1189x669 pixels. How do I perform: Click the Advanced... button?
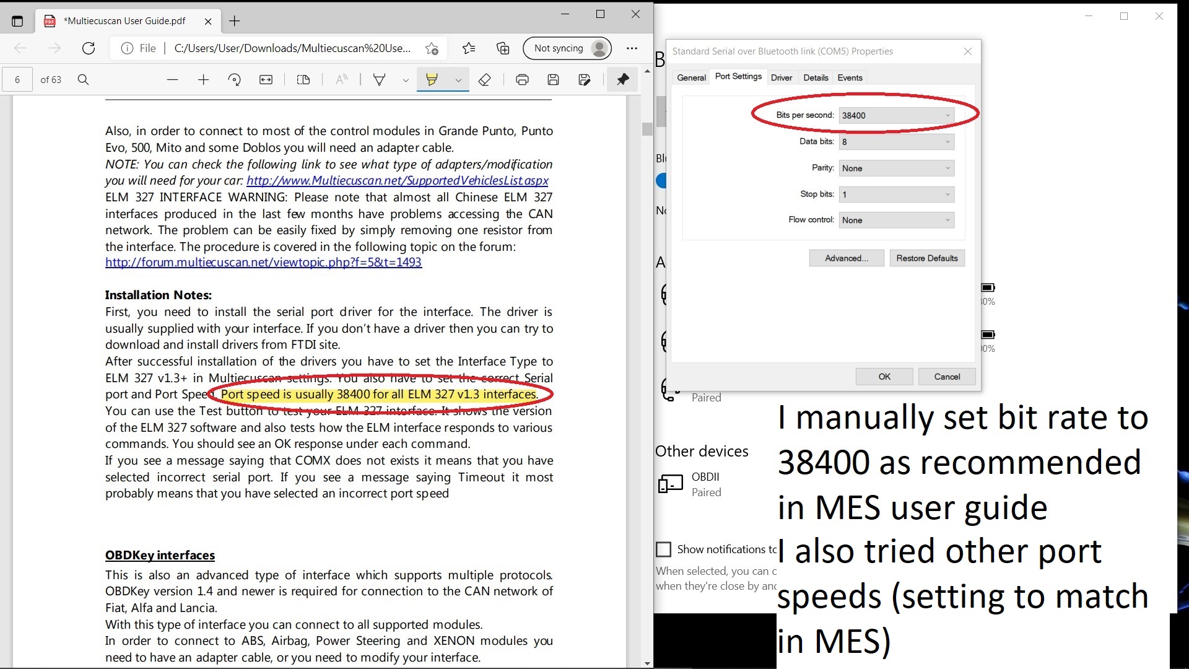pos(847,258)
